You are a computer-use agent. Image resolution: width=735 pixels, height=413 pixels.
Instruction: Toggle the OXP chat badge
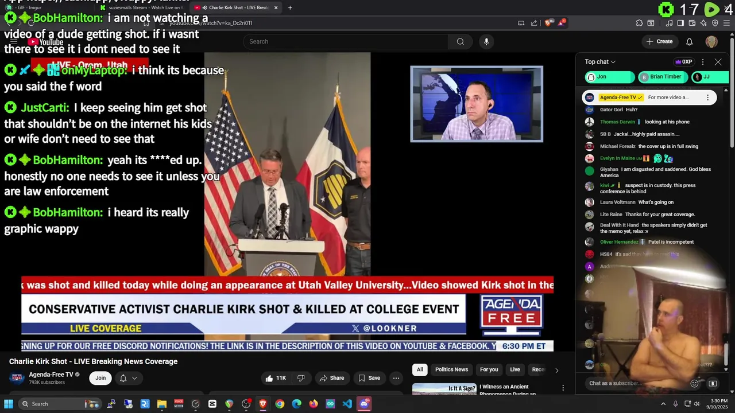pos(683,62)
